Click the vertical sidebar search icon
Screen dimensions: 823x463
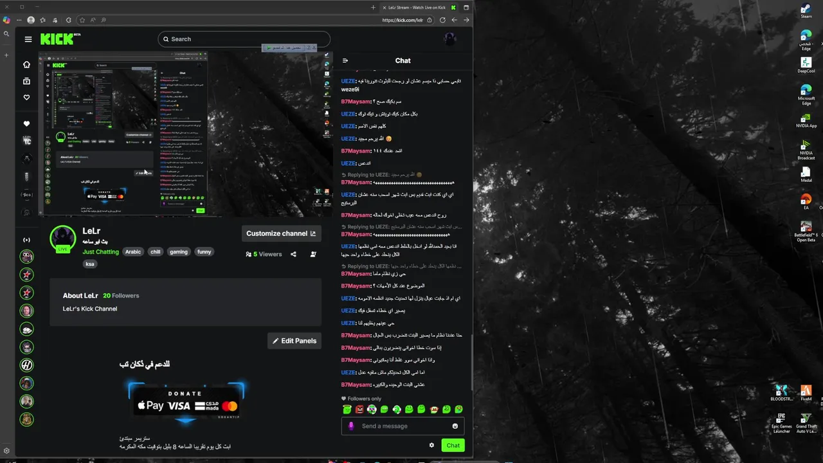point(6,34)
